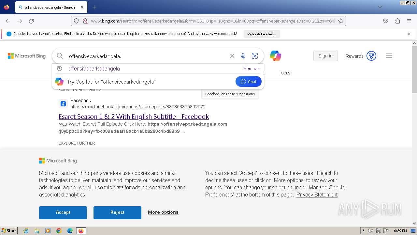417x235 pixels.
Task: Click the Refresh Firefox button
Action: point(262,34)
